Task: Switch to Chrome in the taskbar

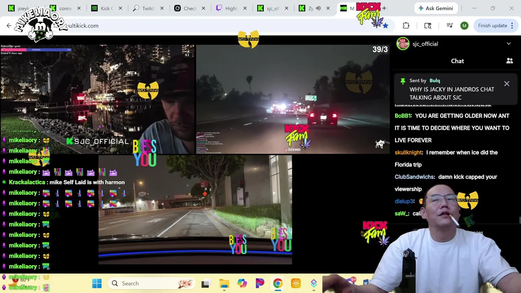Action: pyautogui.click(x=278, y=284)
